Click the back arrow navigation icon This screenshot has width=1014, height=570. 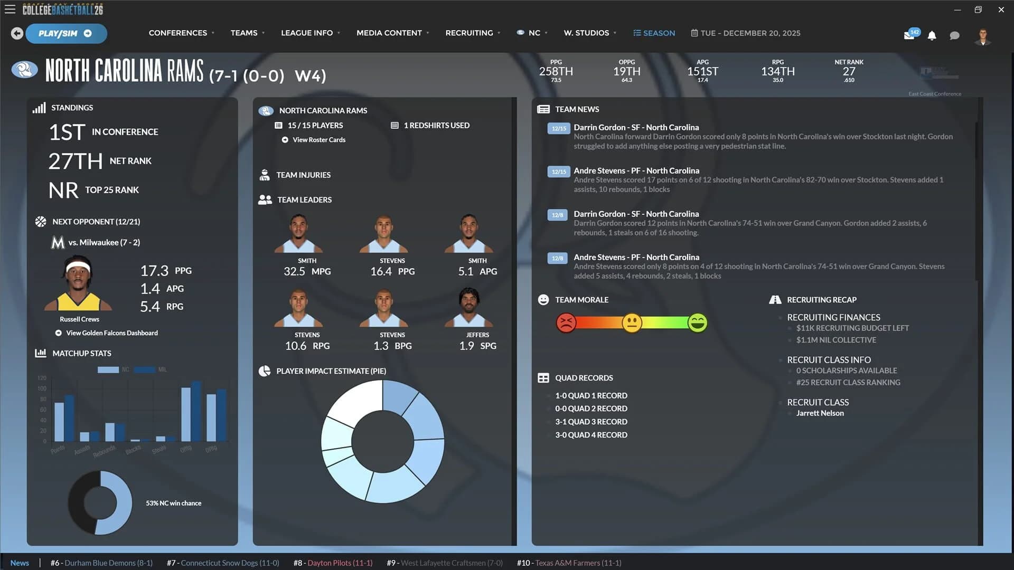coord(17,33)
